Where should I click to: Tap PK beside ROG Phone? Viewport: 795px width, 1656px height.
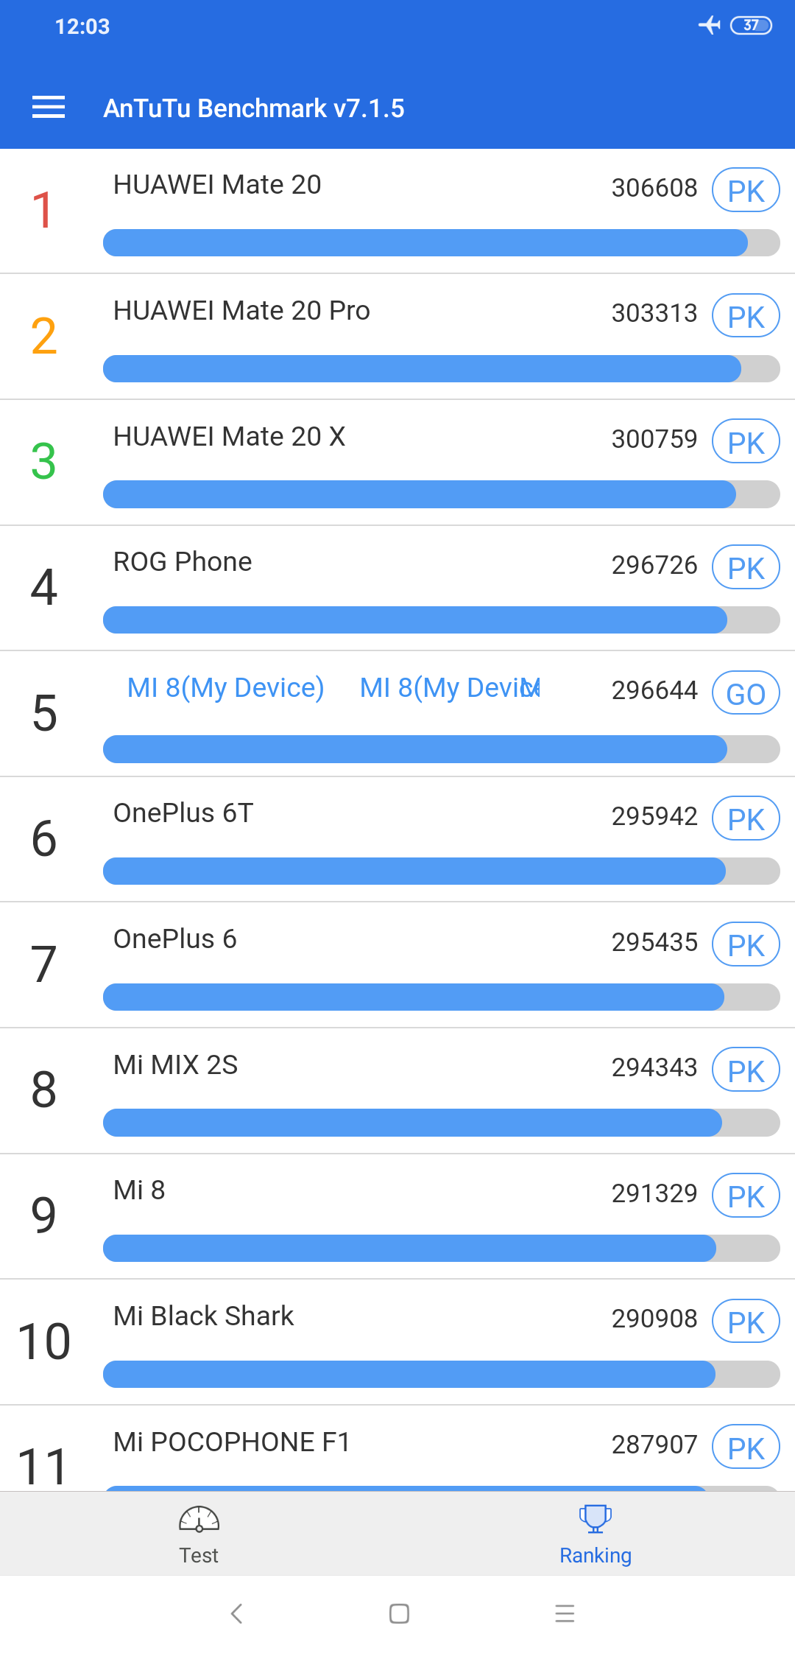(746, 567)
